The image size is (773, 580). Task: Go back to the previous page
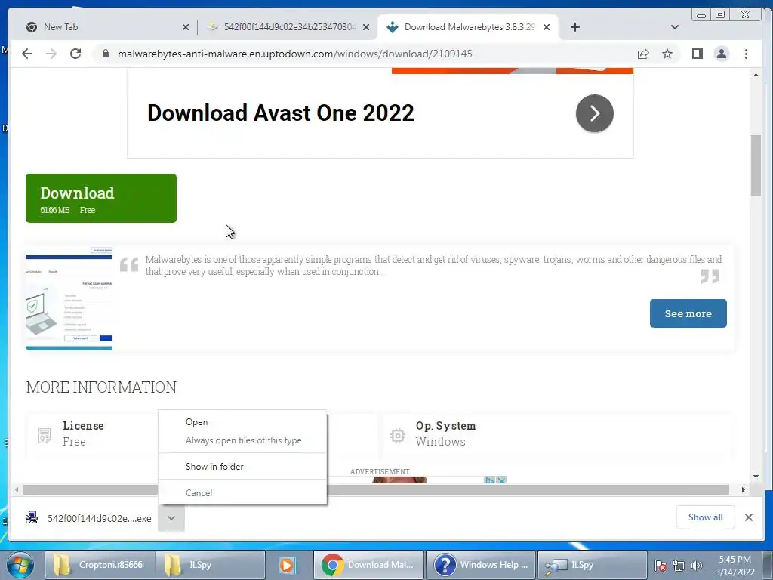click(27, 54)
